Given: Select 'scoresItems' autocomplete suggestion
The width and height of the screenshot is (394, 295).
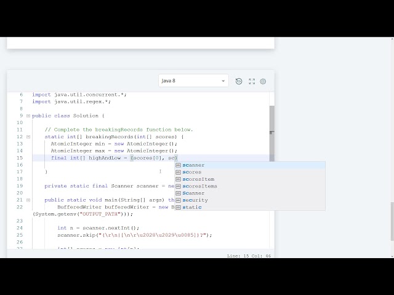Looking at the screenshot, I should (250, 186).
